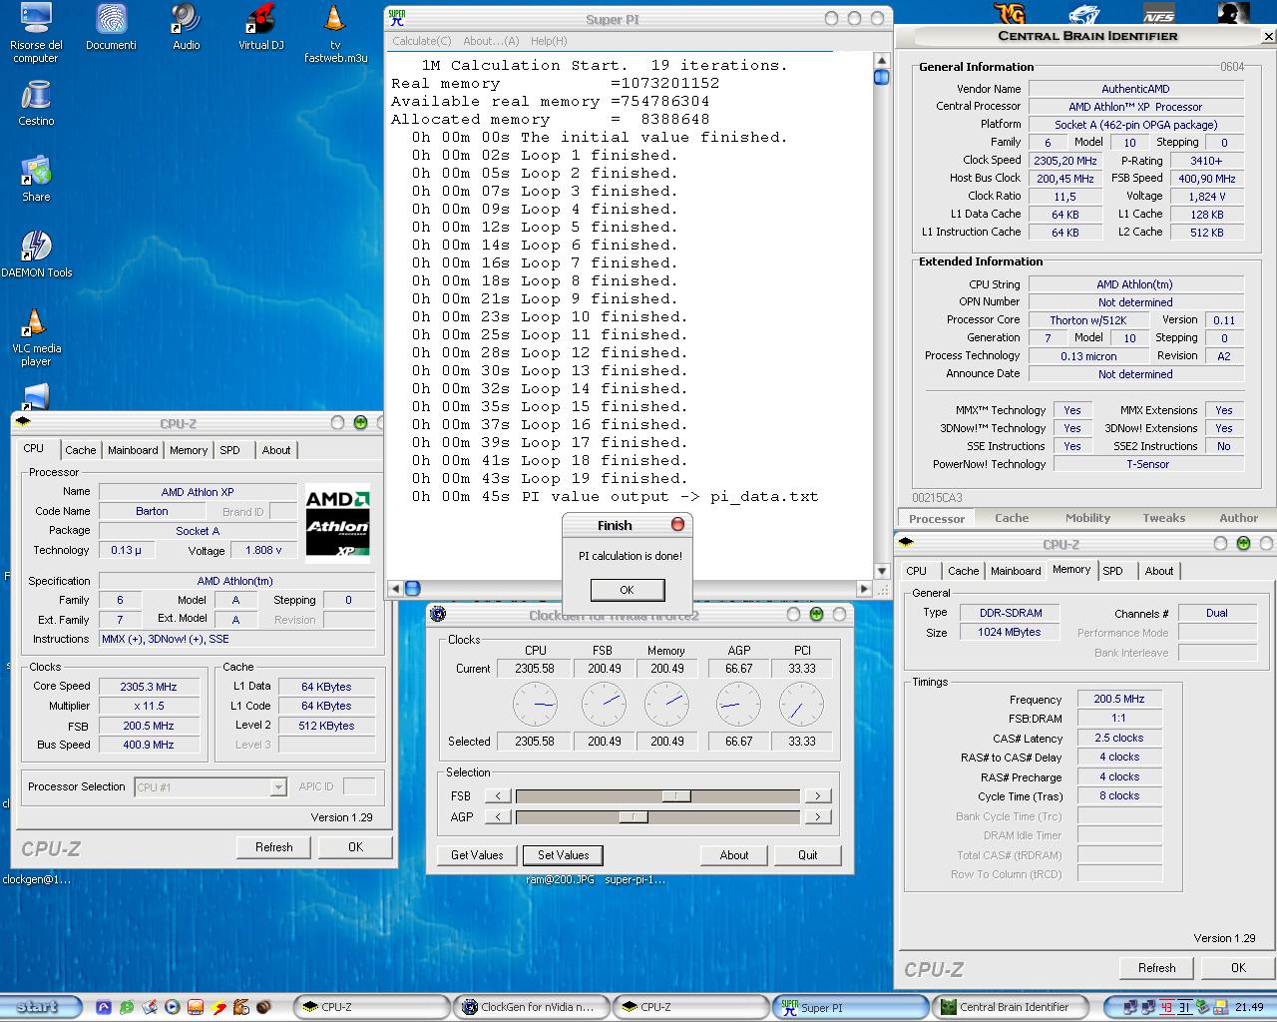Viewport: 1277px width, 1022px height.
Task: Click the blue square quick launch icon
Action: click(103, 1007)
